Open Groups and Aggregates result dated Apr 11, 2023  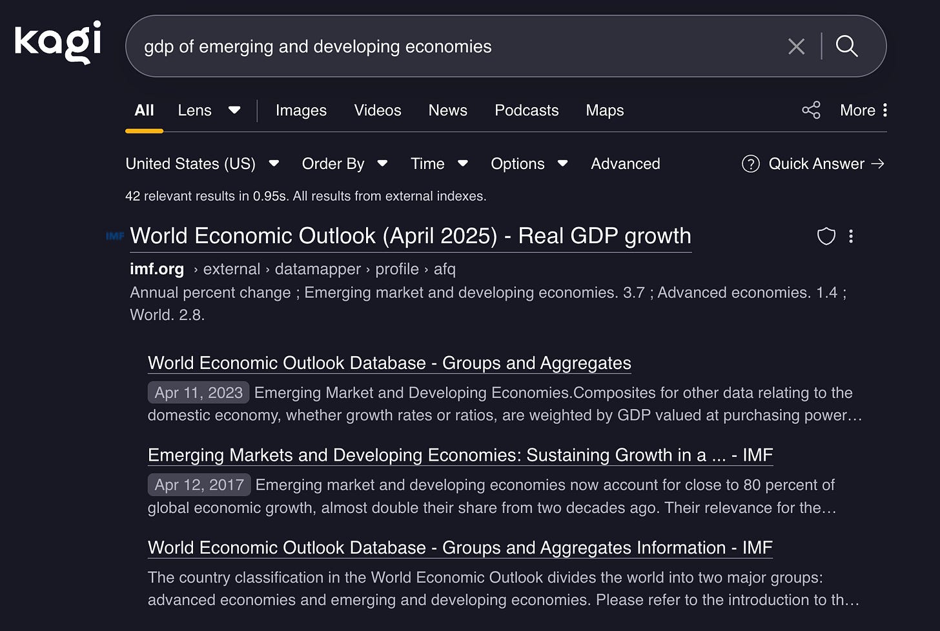pyautogui.click(x=389, y=363)
